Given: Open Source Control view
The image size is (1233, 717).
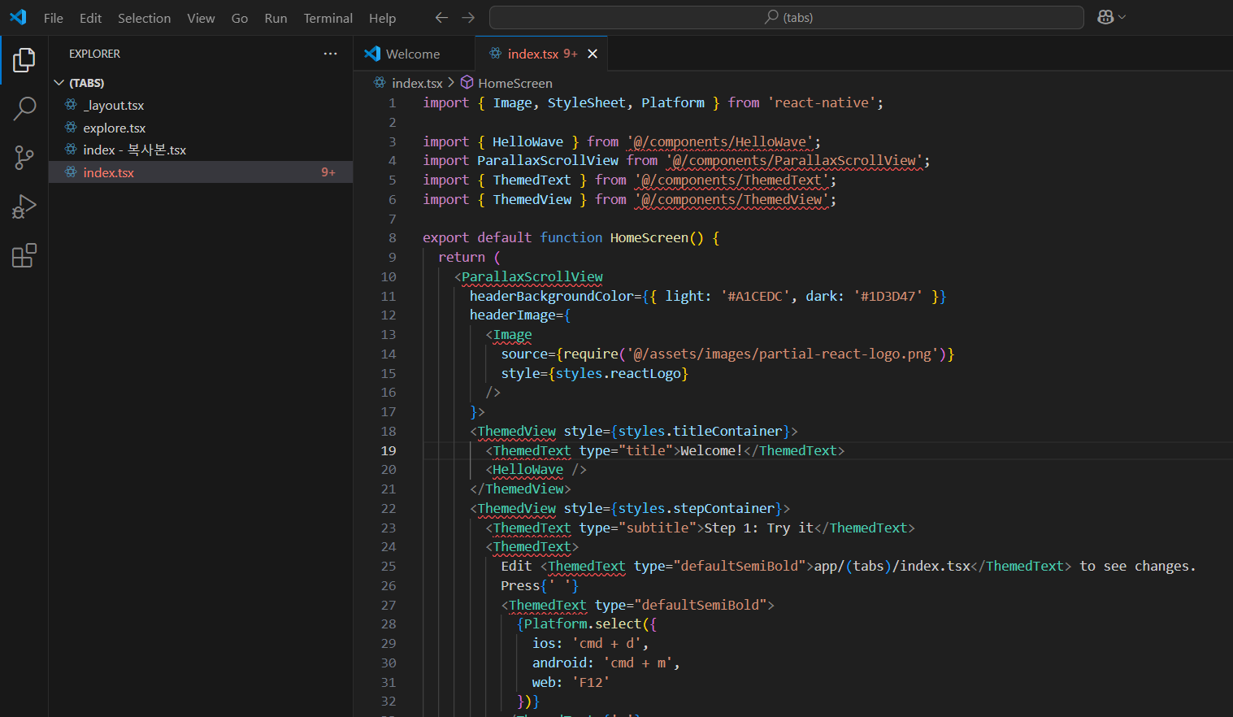Looking at the screenshot, I should point(24,158).
